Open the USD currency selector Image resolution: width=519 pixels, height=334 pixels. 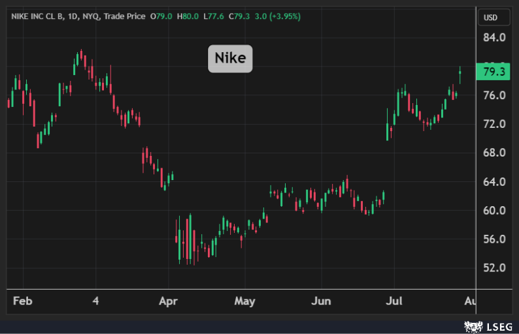pos(490,17)
